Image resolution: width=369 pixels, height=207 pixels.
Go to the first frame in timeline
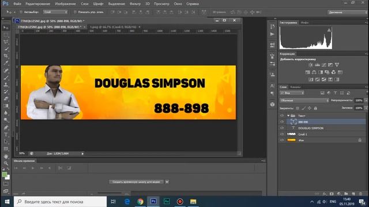tap(16, 168)
